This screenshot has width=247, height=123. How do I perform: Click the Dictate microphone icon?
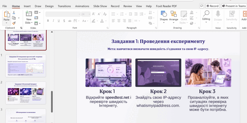pyautogui.click(x=218, y=14)
